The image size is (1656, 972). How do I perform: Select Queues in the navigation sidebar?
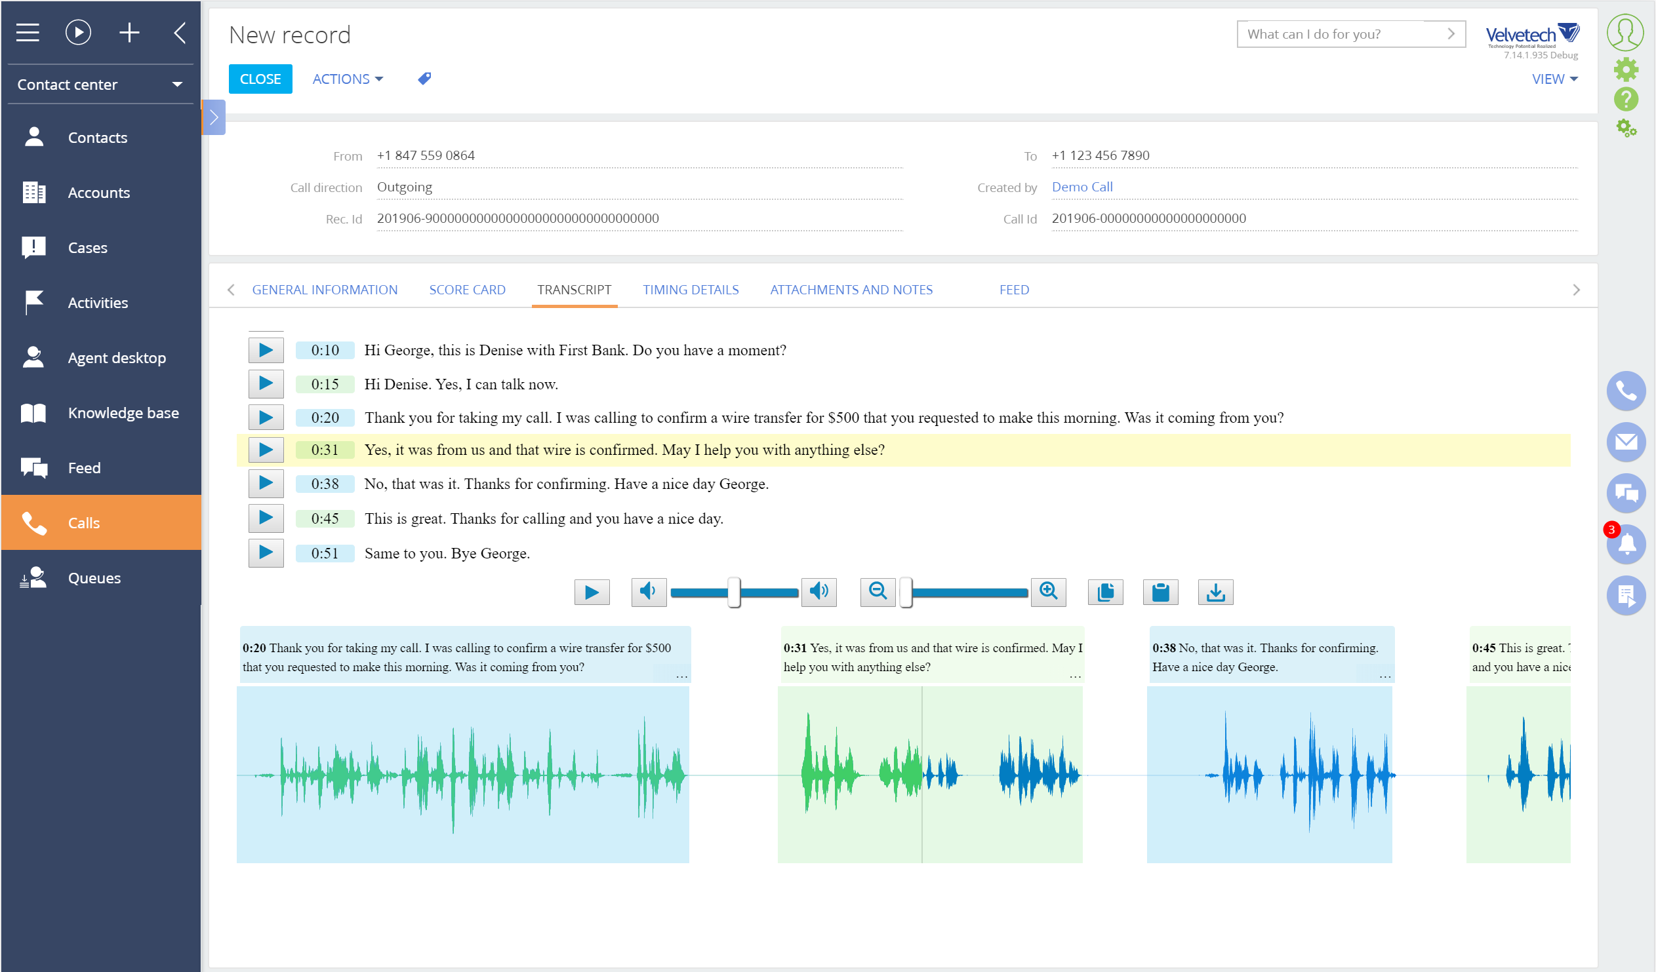[94, 577]
